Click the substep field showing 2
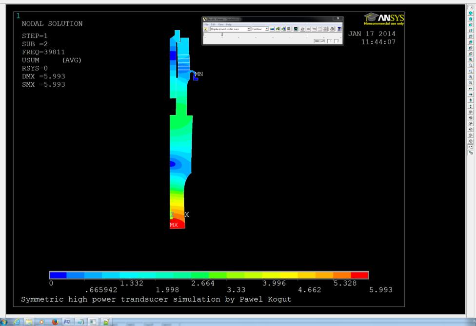 click(337, 41)
